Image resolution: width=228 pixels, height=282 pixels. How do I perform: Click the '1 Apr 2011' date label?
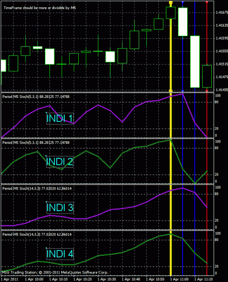click(9, 279)
